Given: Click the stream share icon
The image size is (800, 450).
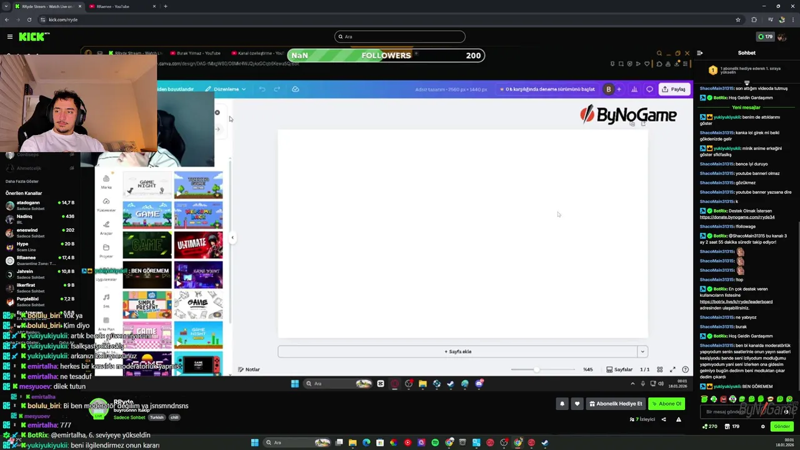Looking at the screenshot, I should pos(664,419).
